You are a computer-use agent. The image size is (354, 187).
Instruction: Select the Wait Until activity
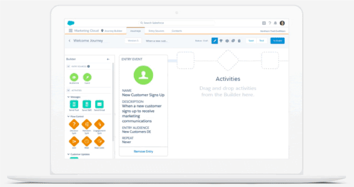pyautogui.click(x=99, y=141)
